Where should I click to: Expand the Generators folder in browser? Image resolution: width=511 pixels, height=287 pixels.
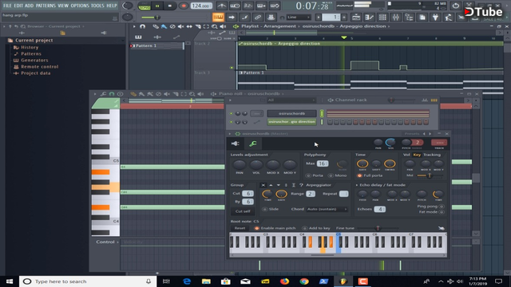coord(34,61)
